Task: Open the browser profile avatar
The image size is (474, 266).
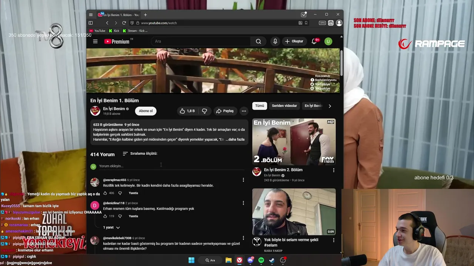Action: pos(339,23)
